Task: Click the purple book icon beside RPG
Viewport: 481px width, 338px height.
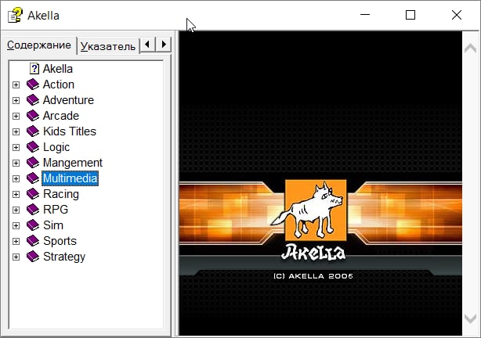Action: (33, 210)
